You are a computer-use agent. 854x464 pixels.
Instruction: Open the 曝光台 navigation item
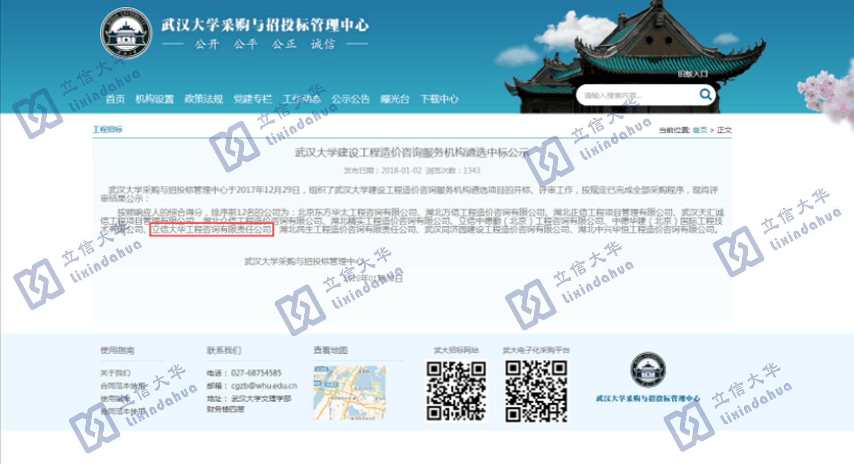point(395,99)
